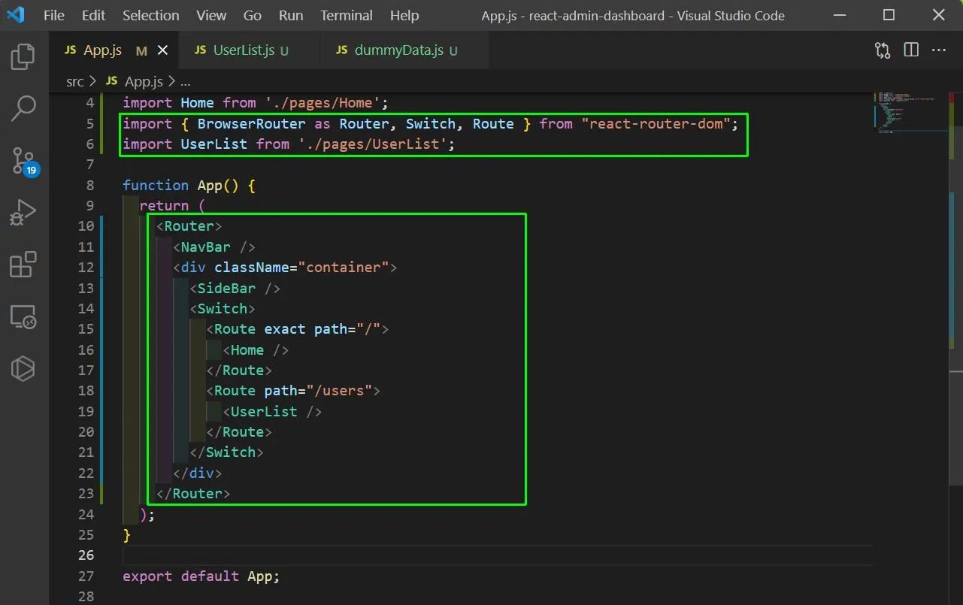
Task: Click the src breadcrumb segment
Action: pos(75,81)
